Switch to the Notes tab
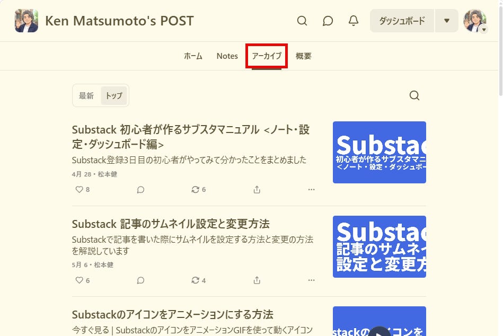This screenshot has height=336, width=503. [x=227, y=56]
